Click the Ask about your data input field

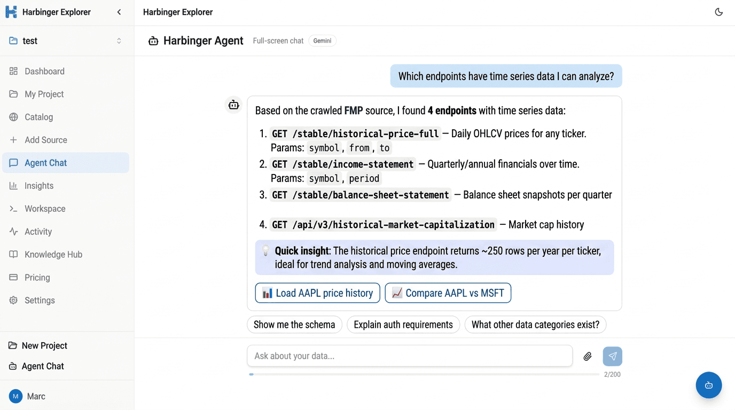coord(410,356)
